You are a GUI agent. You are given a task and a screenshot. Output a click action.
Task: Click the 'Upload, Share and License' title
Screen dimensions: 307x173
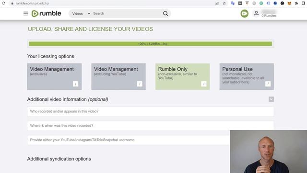coord(90,29)
